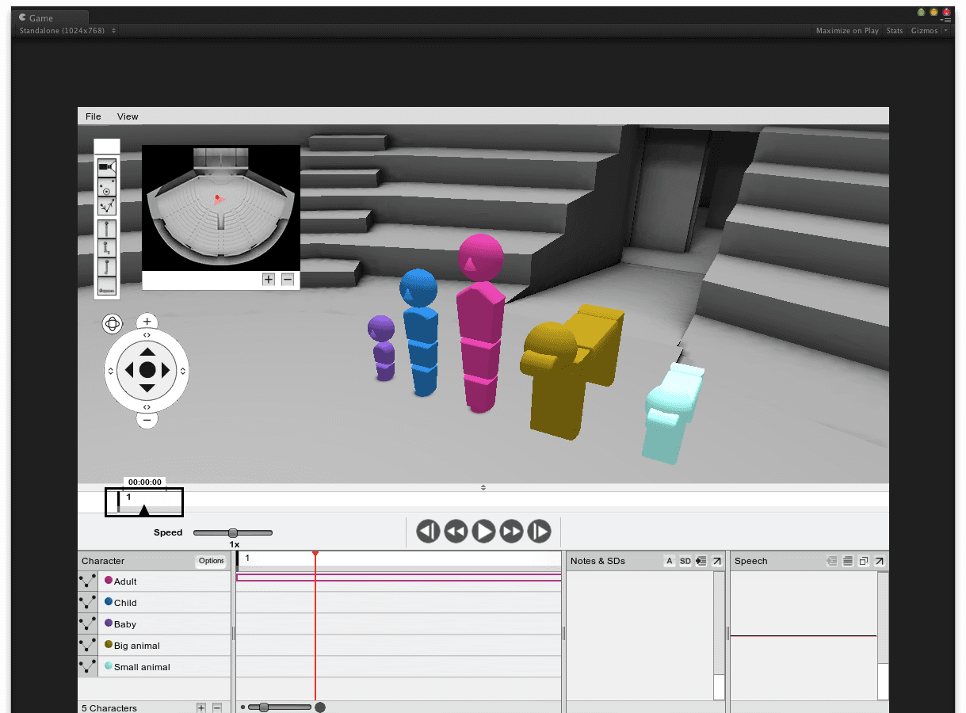Move camera backward with down arrow

click(x=147, y=388)
